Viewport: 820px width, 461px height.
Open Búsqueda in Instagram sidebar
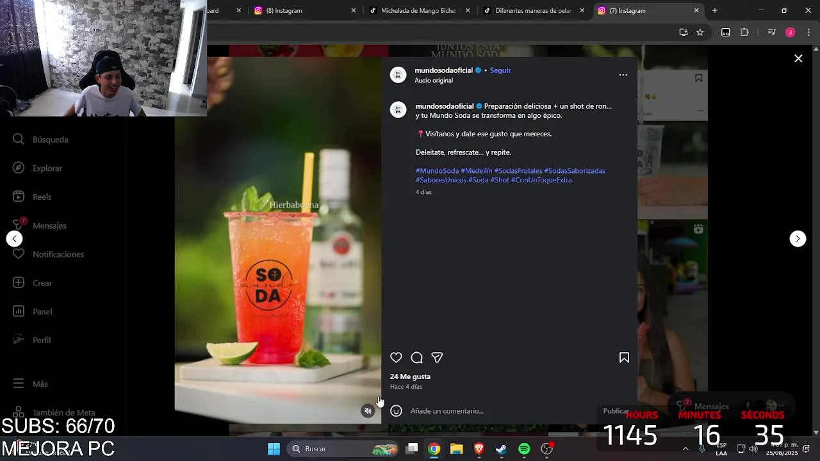click(41, 140)
